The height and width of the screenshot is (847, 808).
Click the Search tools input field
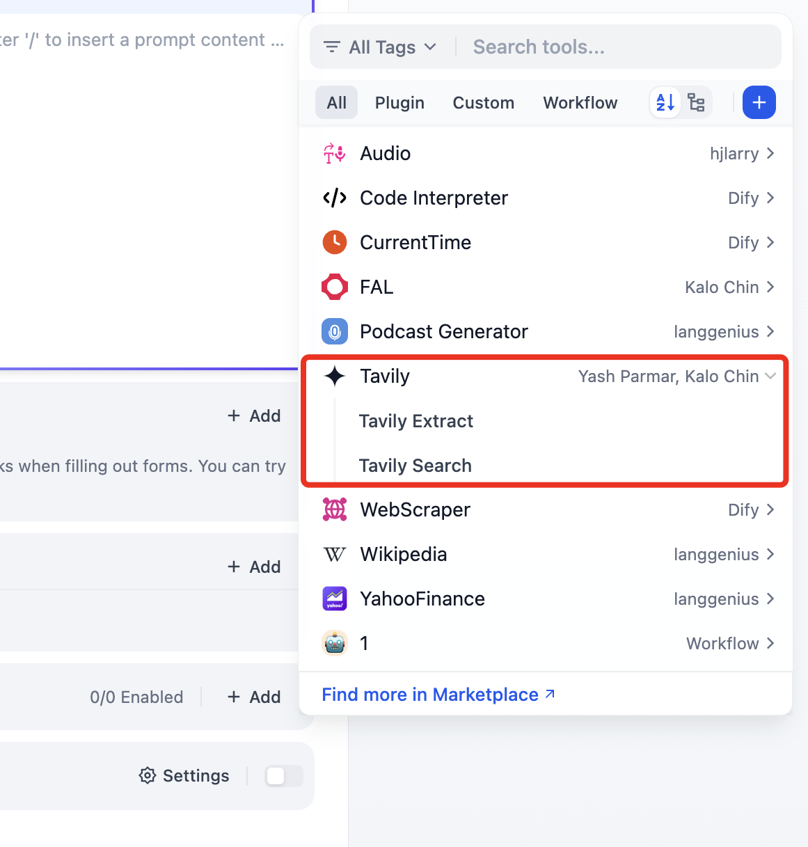pyautogui.click(x=619, y=47)
